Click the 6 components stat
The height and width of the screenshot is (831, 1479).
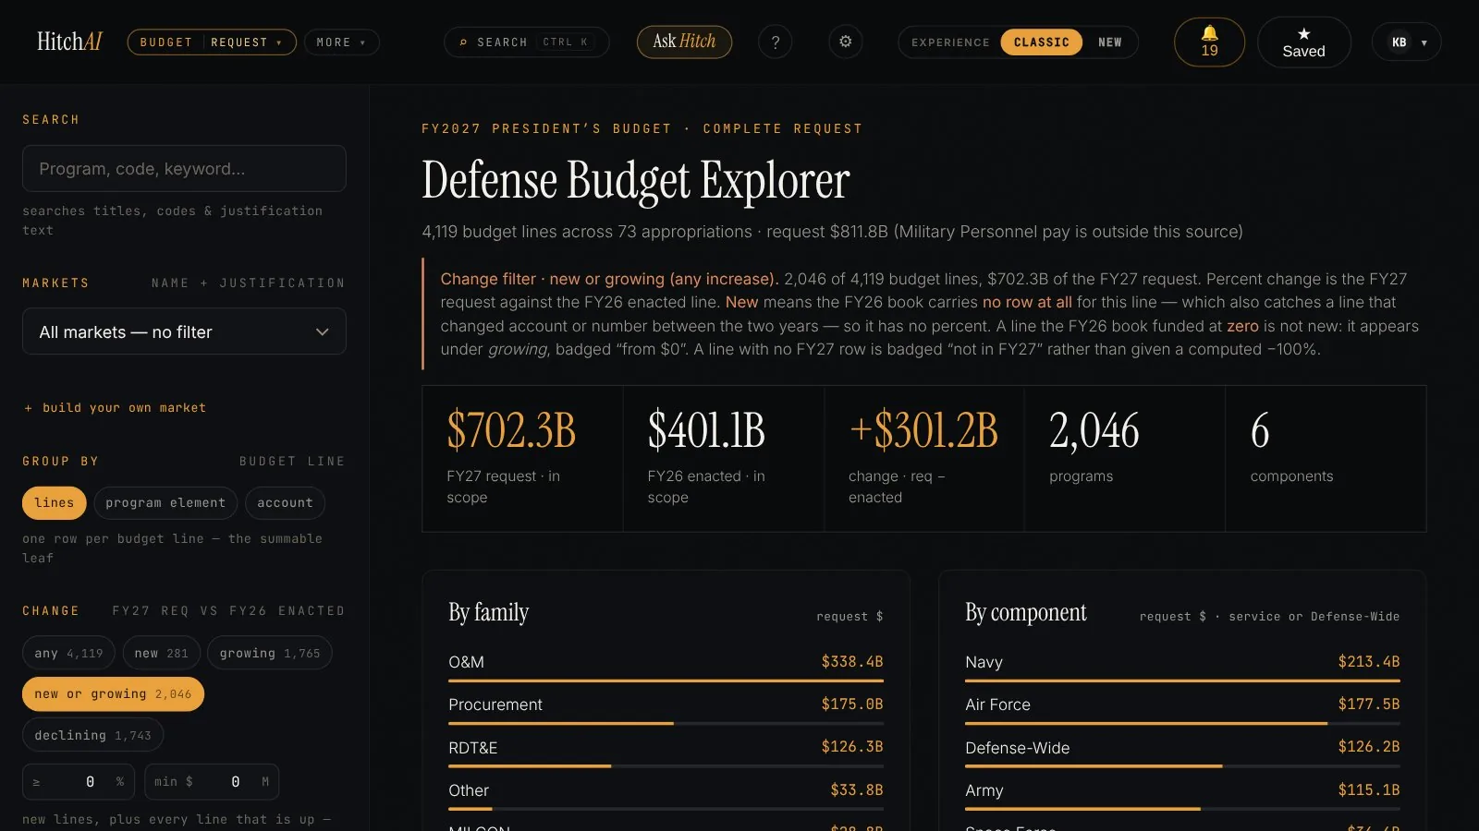click(x=1326, y=458)
